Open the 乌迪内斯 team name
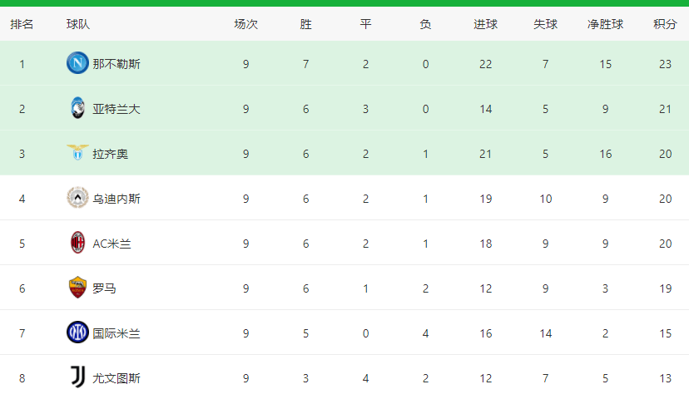Viewport: 689px width, 399px height. click(116, 199)
